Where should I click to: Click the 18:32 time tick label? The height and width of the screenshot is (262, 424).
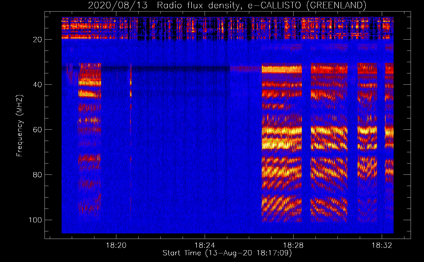382,245
